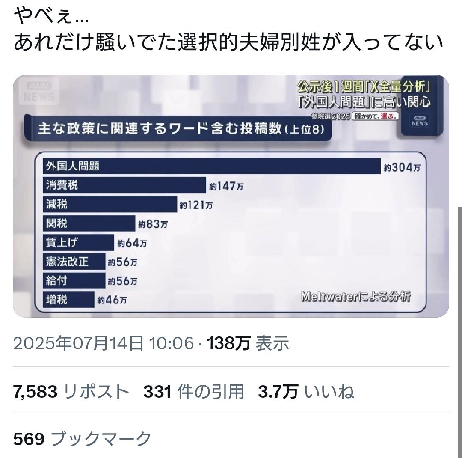Click the vertical scrollbar on right edge

pyautogui.click(x=459, y=332)
